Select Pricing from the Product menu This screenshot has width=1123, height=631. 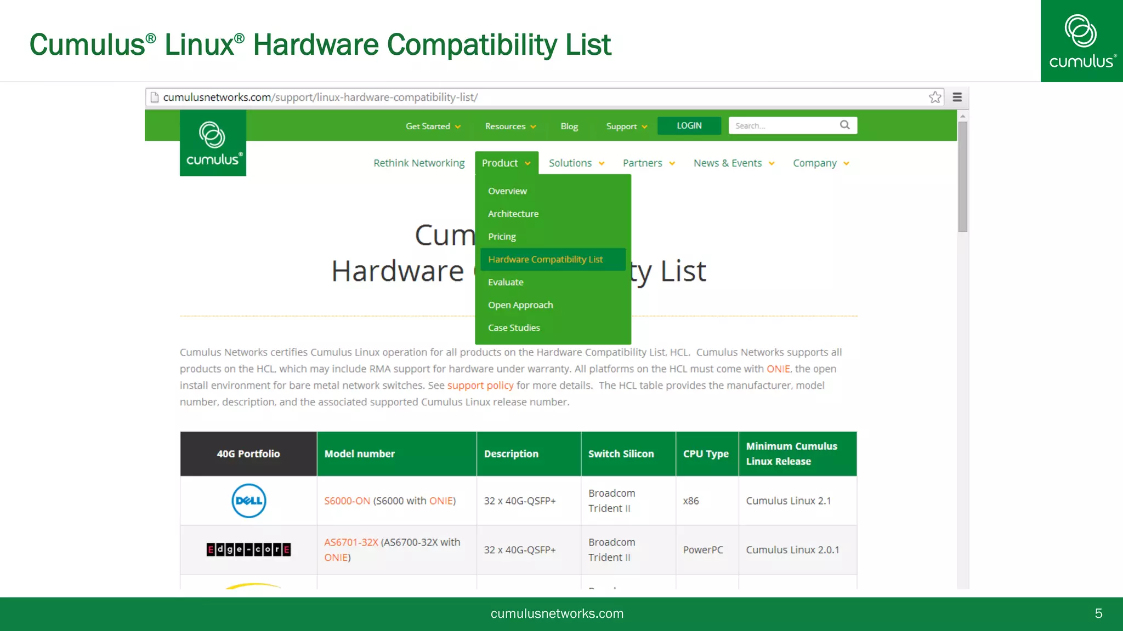(502, 237)
